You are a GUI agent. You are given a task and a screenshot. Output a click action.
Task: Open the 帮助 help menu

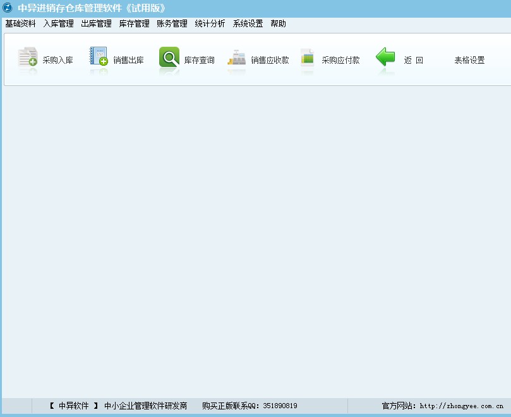coord(278,23)
